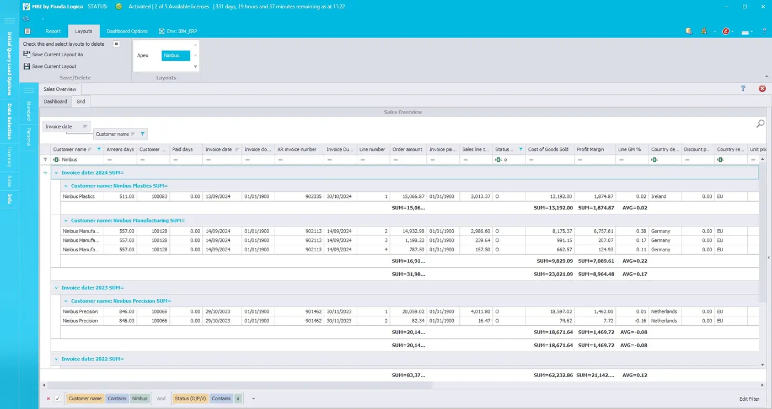Toggle the Env: IBM_ERP checkbox
772x409 pixels.
coord(162,31)
